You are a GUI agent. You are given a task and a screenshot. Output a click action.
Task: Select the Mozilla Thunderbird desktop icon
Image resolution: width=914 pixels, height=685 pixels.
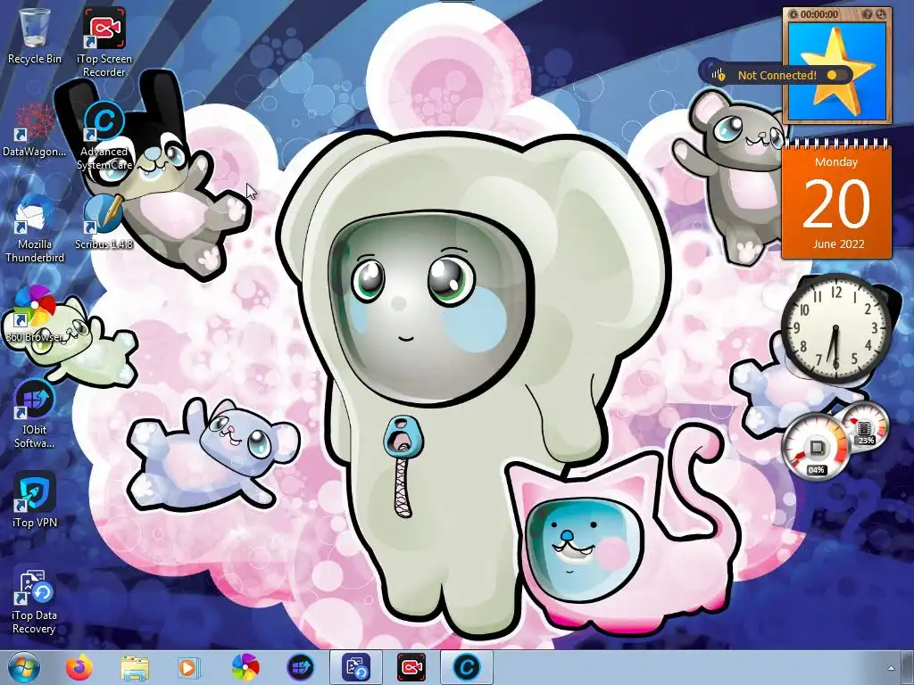35,228
